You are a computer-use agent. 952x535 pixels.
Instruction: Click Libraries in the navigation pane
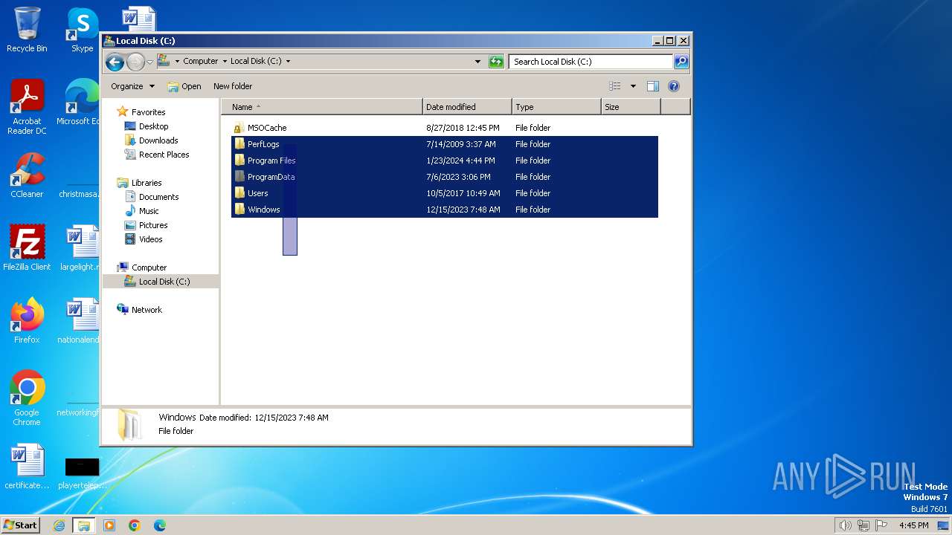pos(147,183)
